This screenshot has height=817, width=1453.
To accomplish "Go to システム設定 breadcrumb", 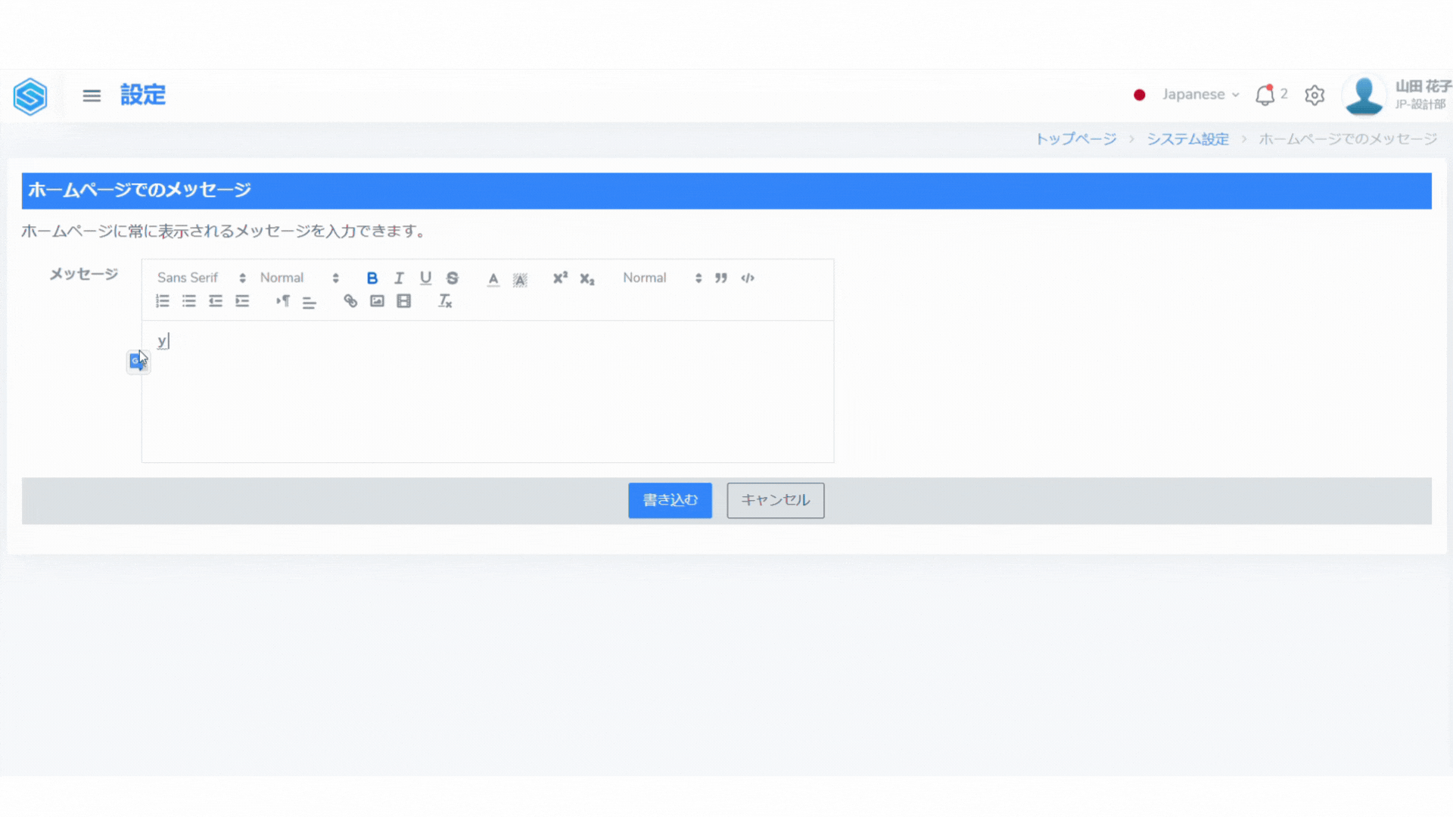I will (1187, 139).
